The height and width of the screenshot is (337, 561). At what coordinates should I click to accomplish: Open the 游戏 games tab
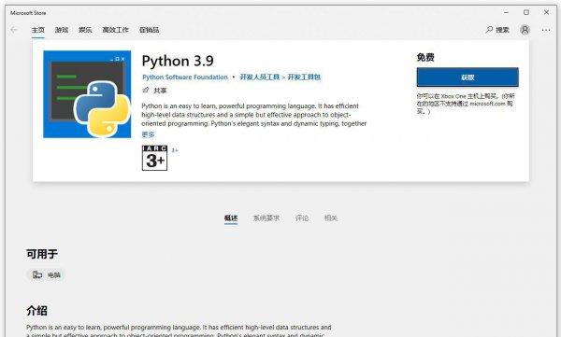coord(62,30)
